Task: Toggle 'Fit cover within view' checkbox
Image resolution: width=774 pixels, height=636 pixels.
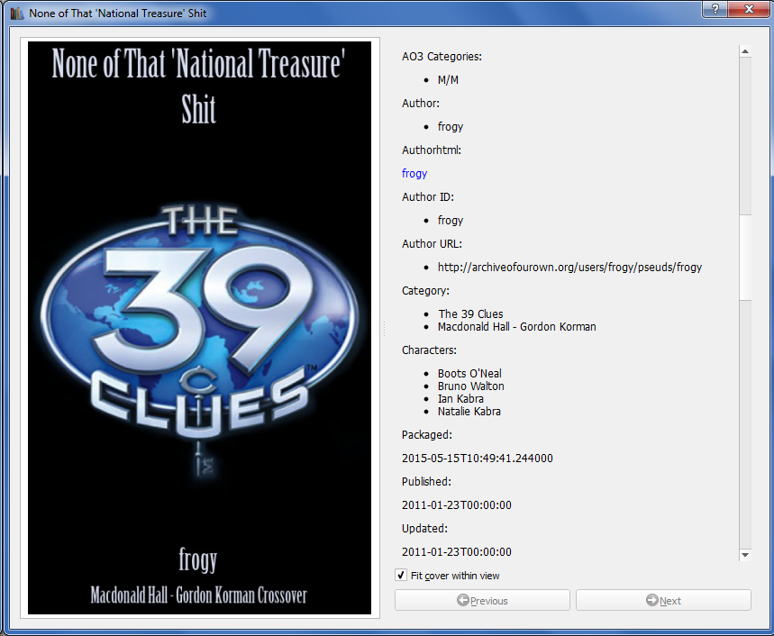Action: click(401, 575)
